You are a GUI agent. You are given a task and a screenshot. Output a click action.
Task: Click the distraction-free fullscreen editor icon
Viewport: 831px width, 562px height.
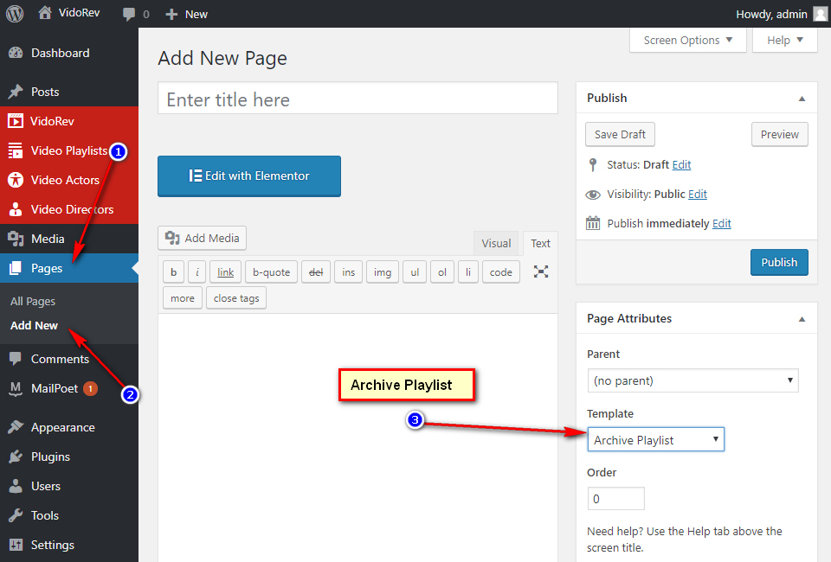point(541,271)
